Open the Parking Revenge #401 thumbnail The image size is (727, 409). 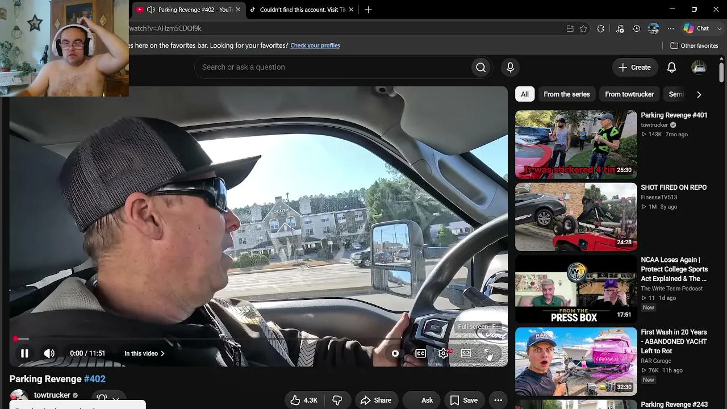pyautogui.click(x=576, y=144)
